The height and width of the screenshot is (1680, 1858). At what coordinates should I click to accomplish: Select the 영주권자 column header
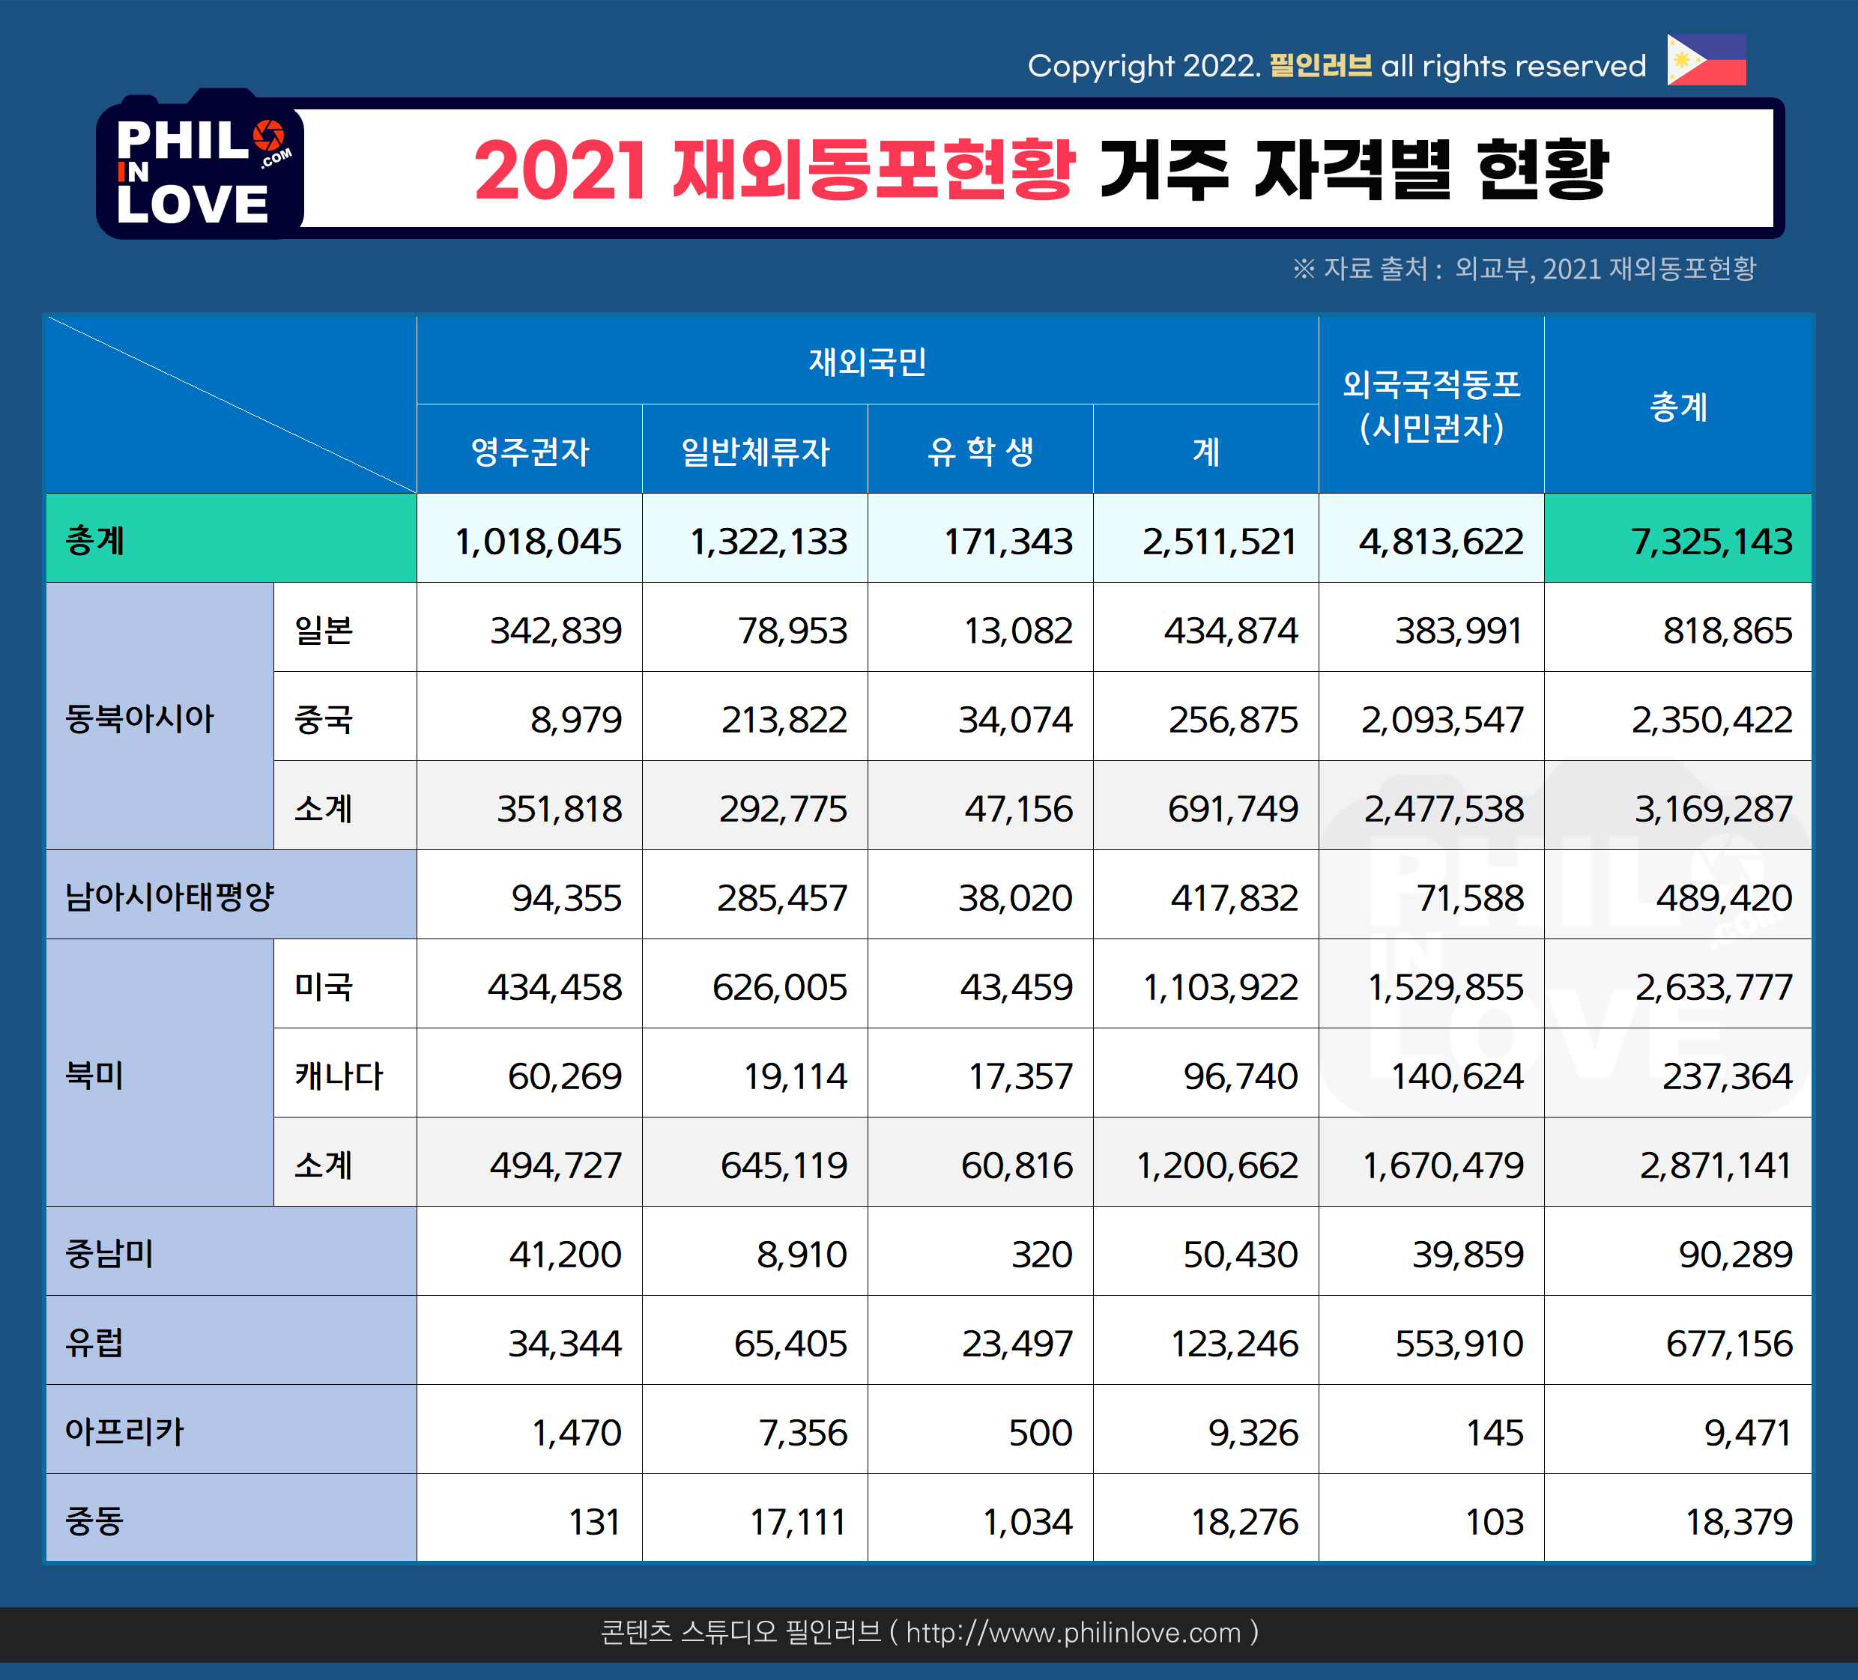coord(529,451)
